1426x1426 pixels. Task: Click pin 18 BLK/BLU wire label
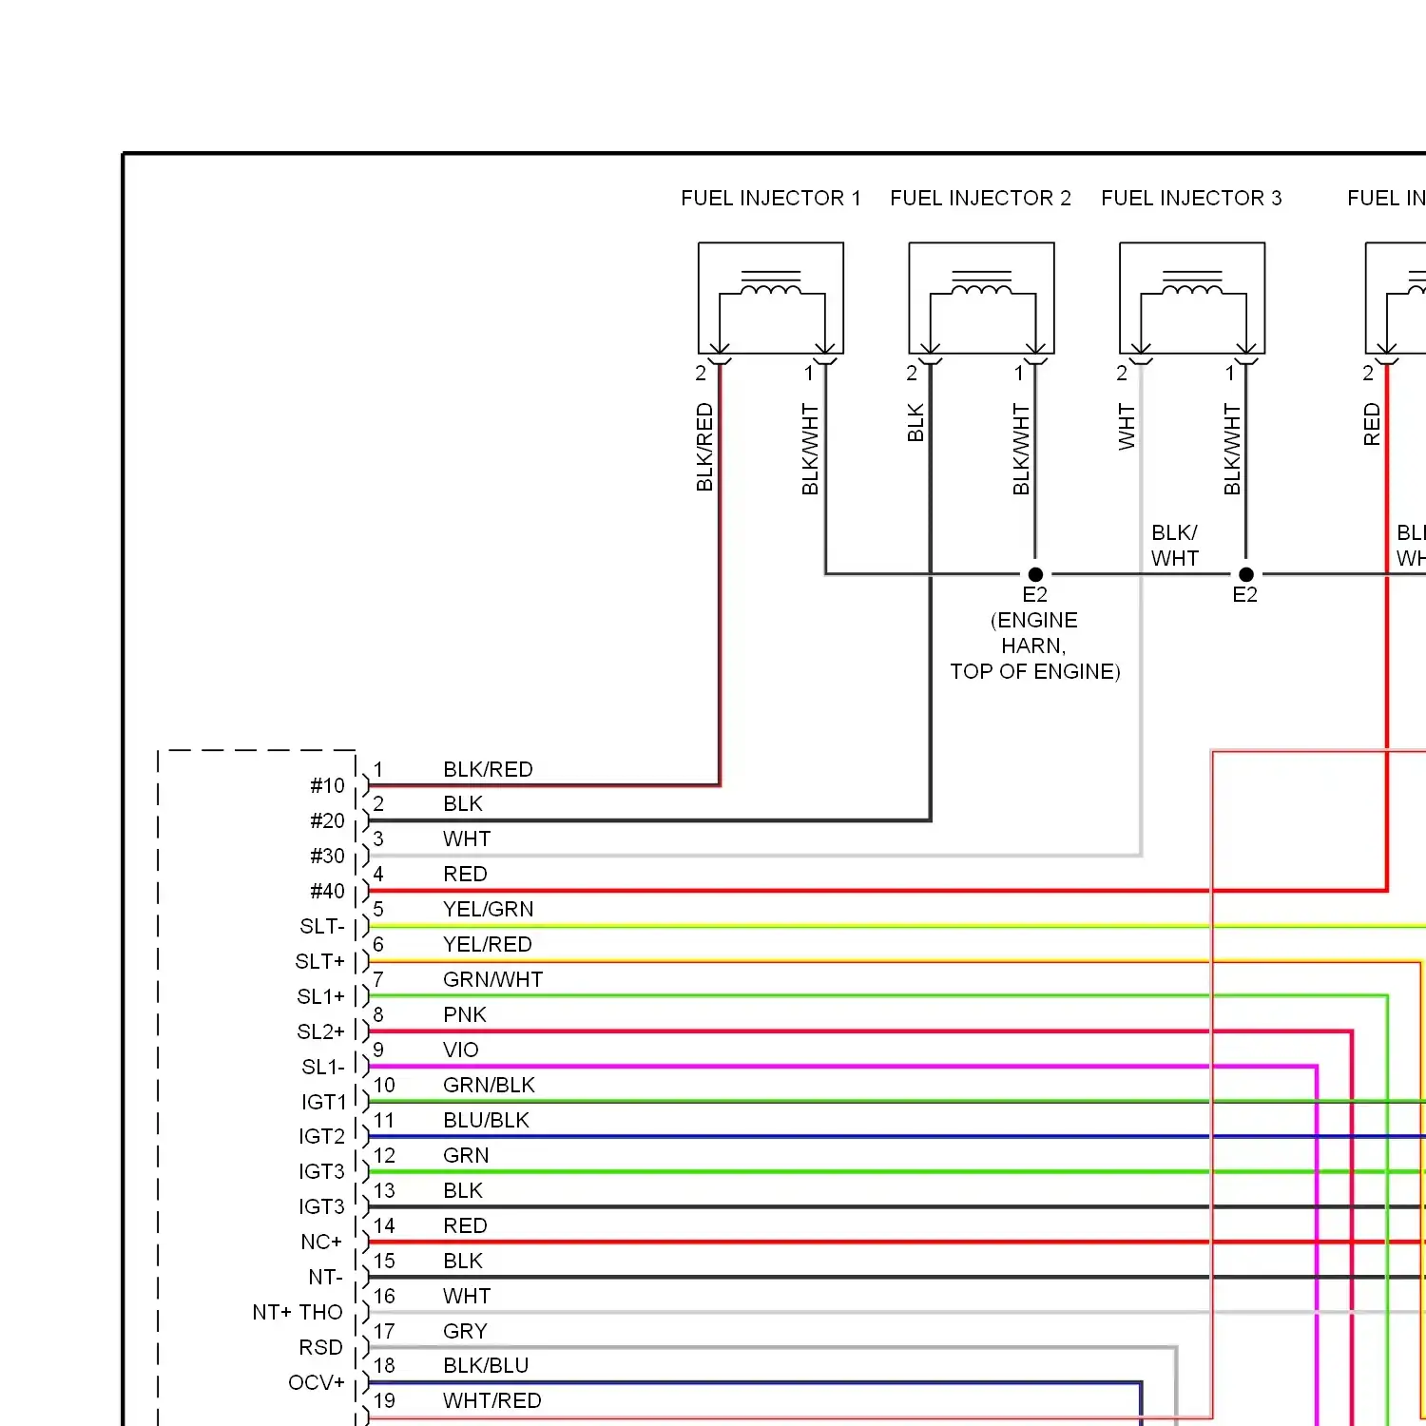coord(486,1365)
